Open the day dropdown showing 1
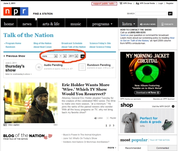 coord(63,56)
